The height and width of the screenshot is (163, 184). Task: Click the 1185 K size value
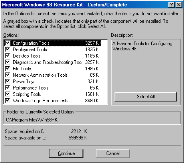[92, 56]
